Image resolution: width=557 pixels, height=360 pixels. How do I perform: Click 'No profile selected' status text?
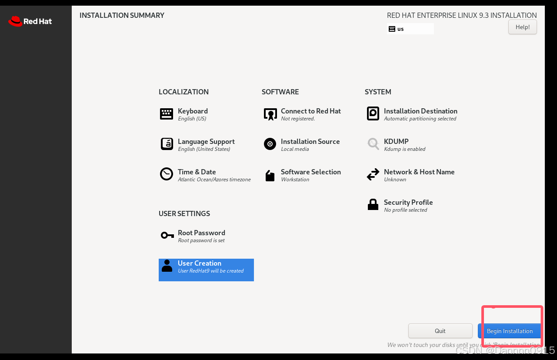coord(405,210)
